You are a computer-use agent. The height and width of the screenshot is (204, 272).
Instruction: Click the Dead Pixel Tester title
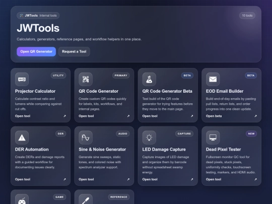224,150
